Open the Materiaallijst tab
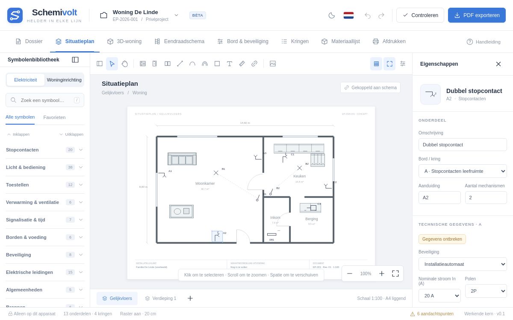This screenshot has width=513, height=320. point(341,41)
